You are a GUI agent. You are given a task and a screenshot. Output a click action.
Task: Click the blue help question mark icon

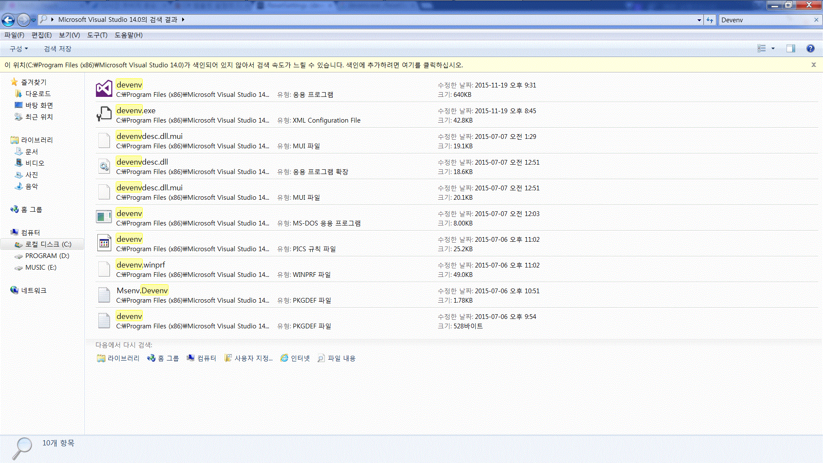click(x=810, y=48)
